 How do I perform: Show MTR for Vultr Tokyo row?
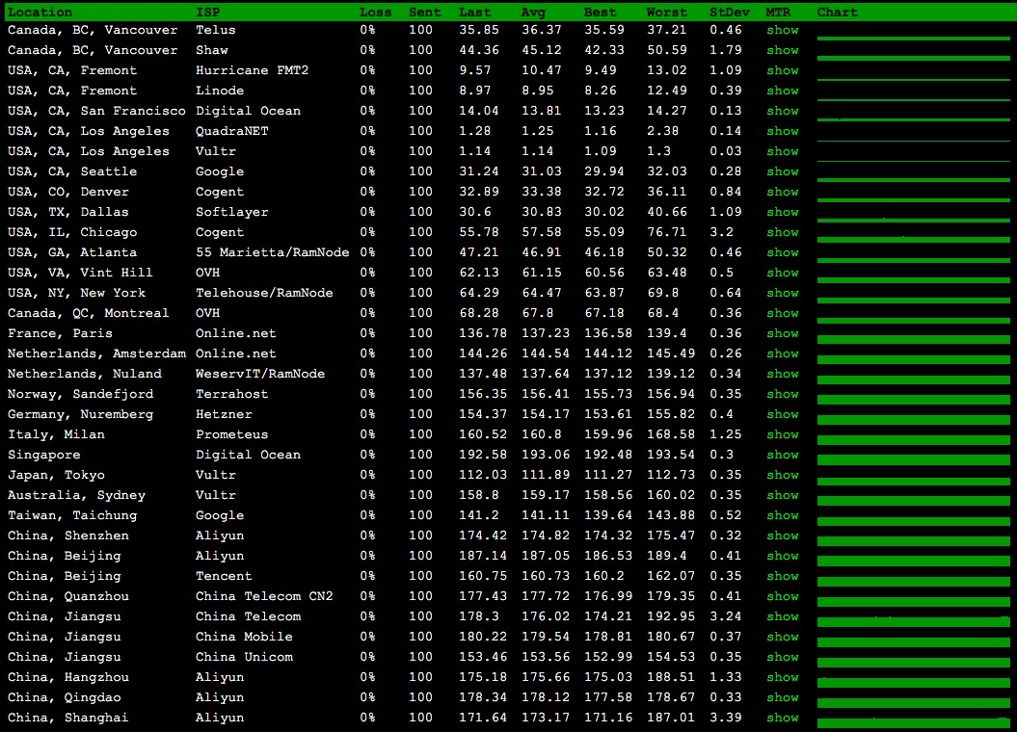point(782,475)
